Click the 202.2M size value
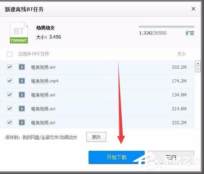Screen dimensions: 204x174 pos(179,67)
